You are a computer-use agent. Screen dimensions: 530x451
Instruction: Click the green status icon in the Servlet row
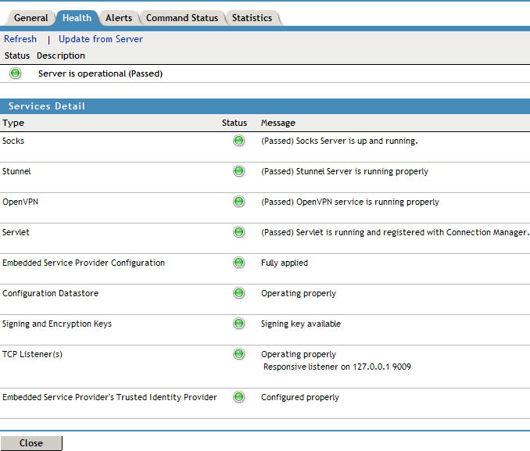238,231
